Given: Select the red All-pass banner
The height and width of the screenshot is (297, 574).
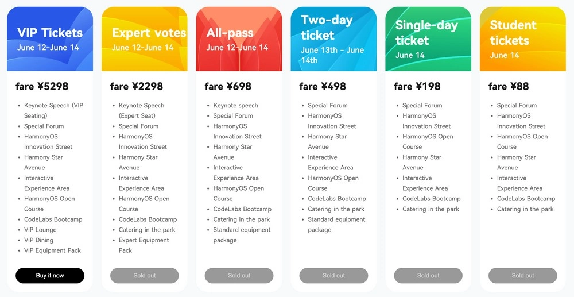Looking at the screenshot, I should 239,39.
